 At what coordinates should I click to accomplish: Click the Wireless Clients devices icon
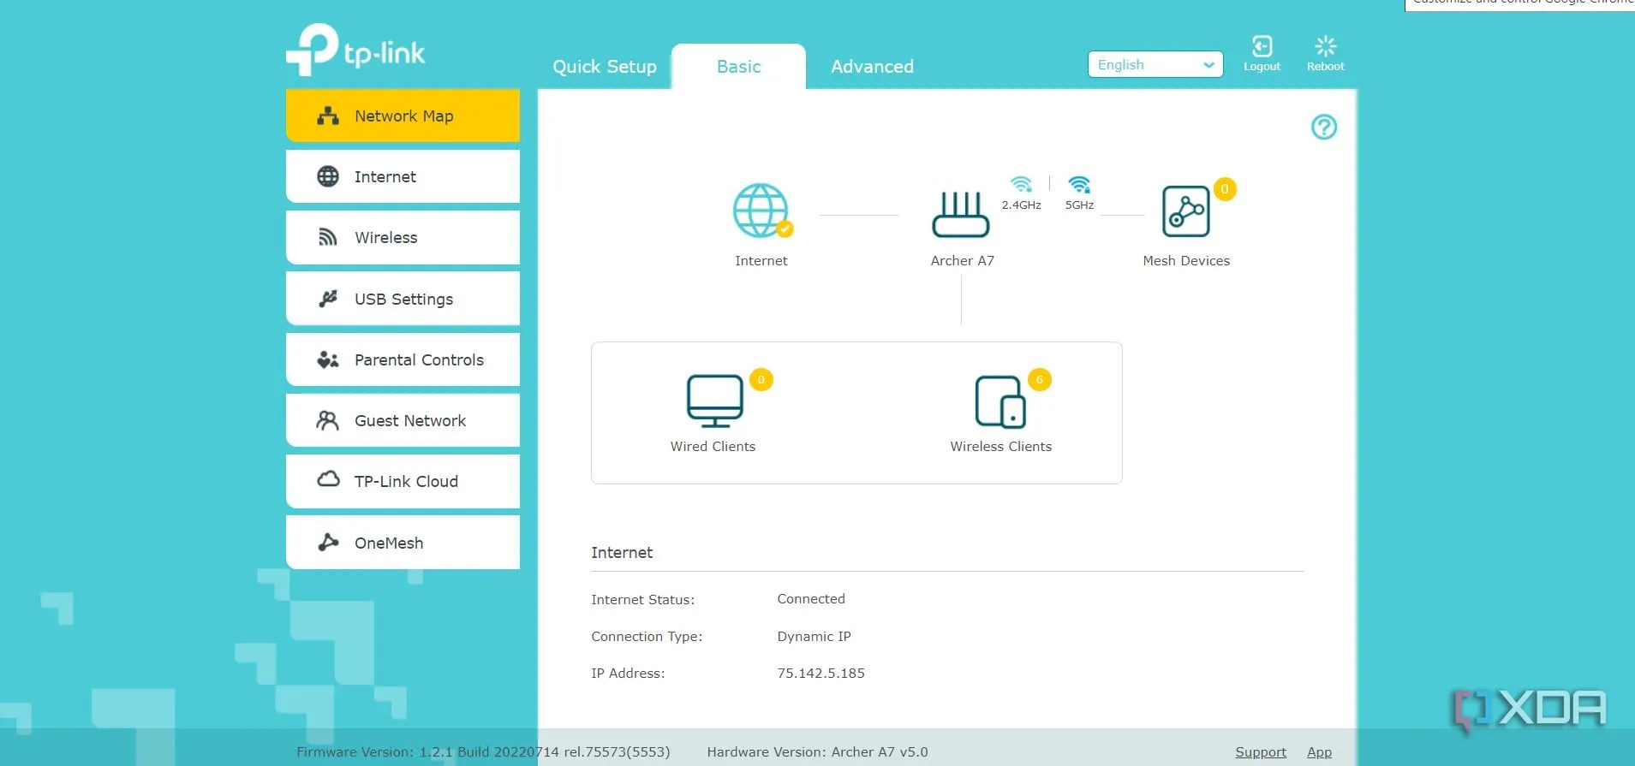[1000, 401]
